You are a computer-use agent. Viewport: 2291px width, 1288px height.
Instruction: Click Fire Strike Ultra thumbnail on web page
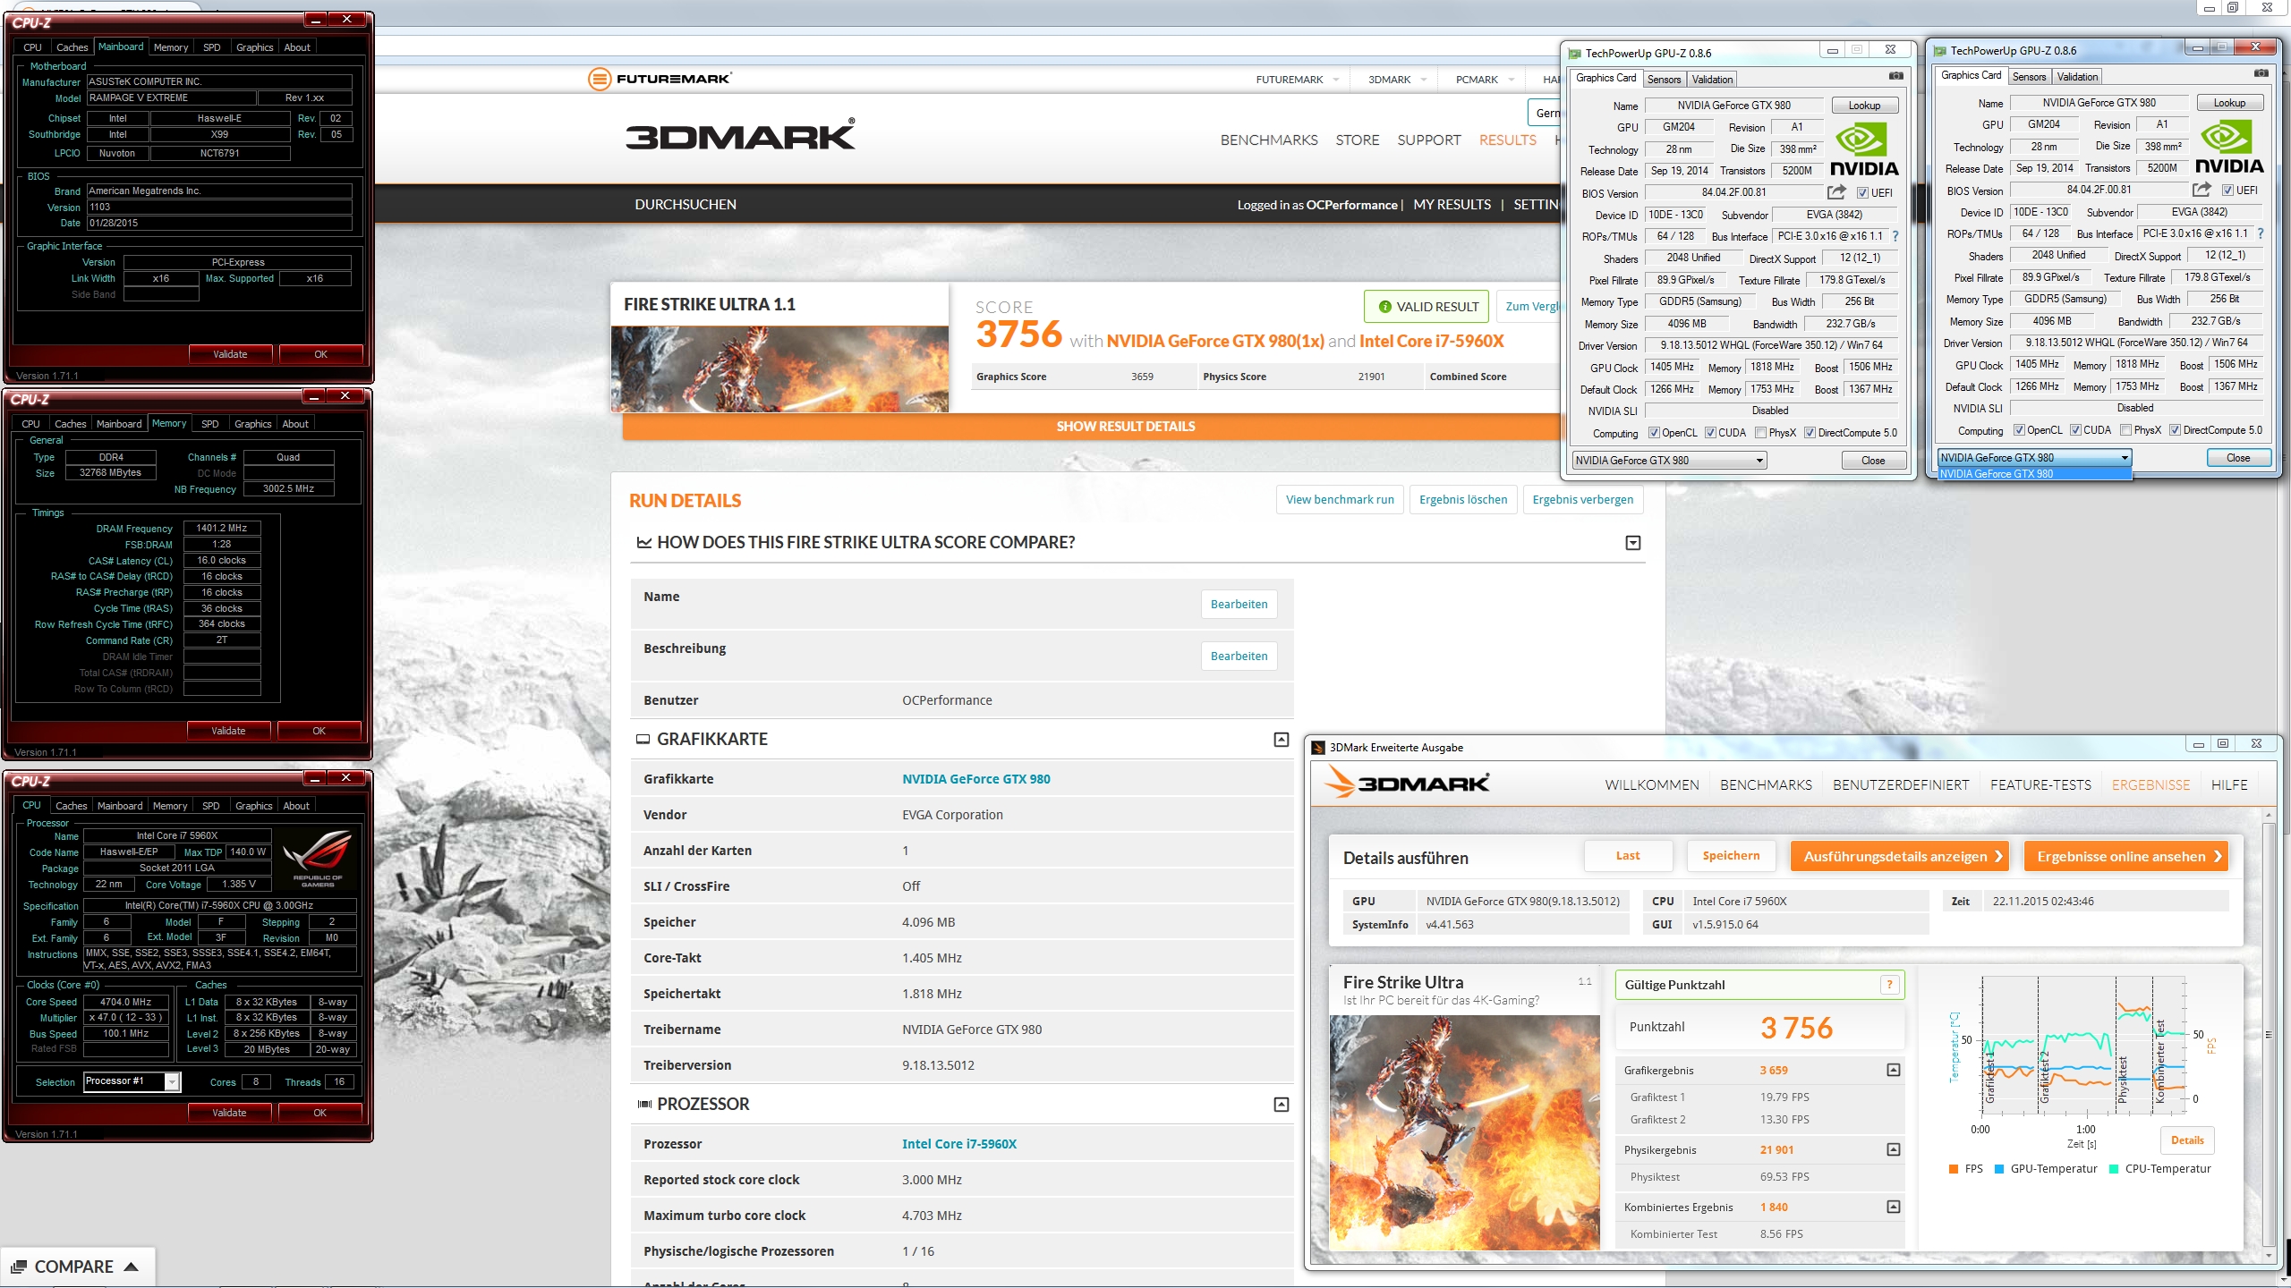pos(779,369)
